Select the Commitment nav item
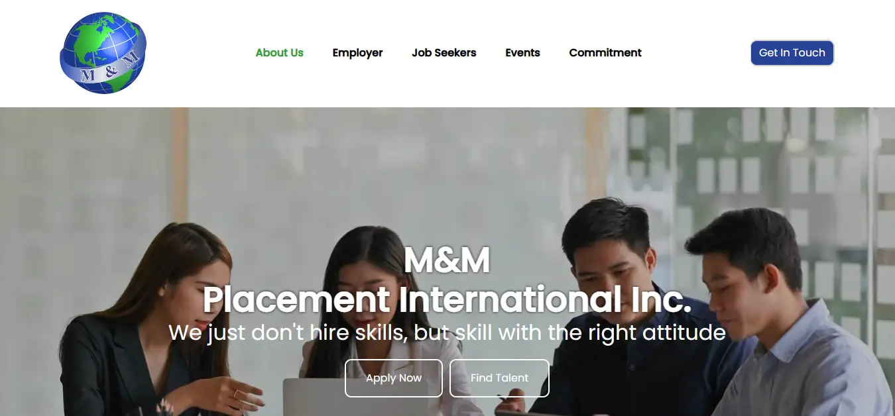This screenshot has width=895, height=416. (605, 53)
